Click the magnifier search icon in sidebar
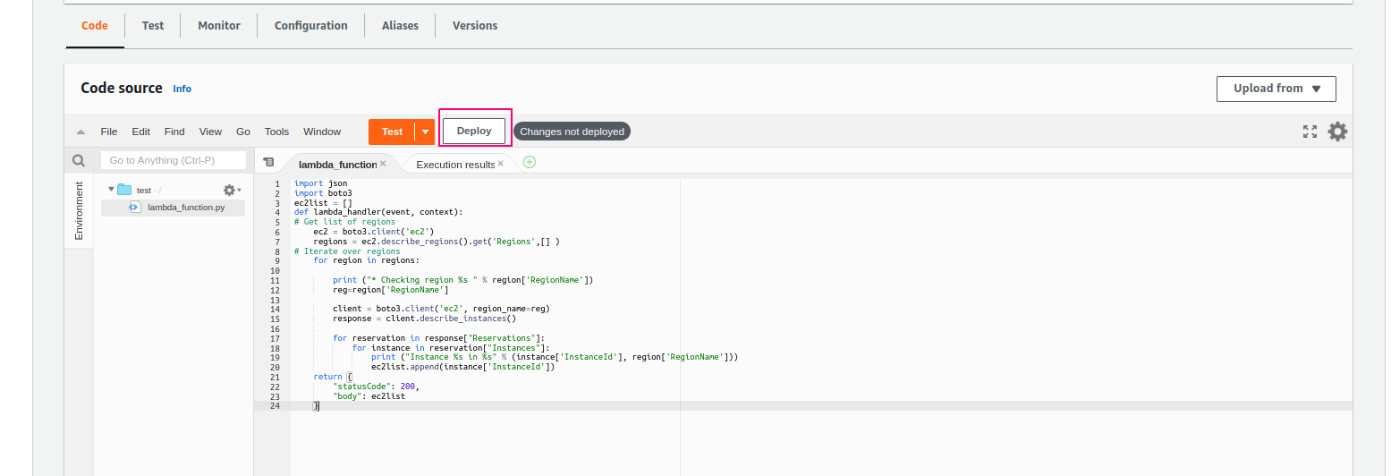 (x=79, y=161)
